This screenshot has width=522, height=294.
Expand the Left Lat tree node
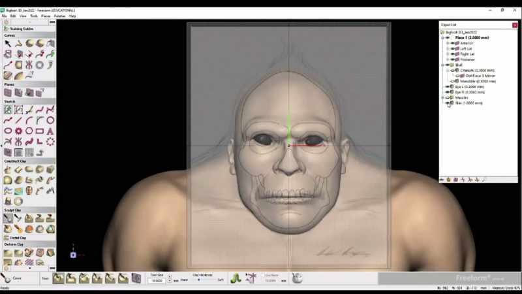point(448,48)
